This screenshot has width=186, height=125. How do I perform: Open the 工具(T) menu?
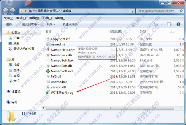[47, 18]
